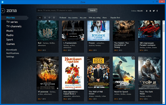
Task: Open the I, Frankenstein poster
Action: [x=73, y=31]
